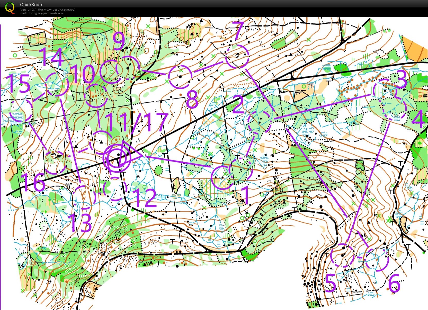Select the 11/17 control label
Screen dimensions: 428x310
tap(136, 122)
